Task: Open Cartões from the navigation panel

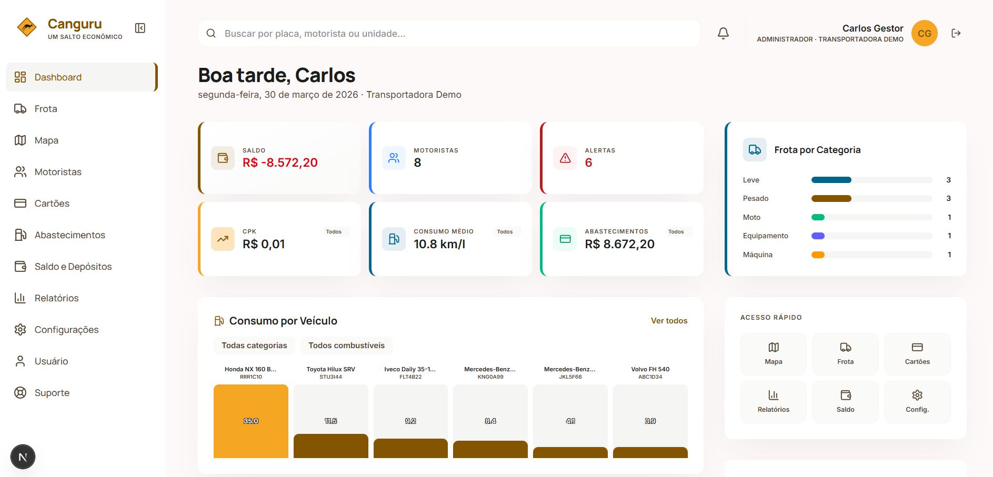Action: (x=51, y=203)
